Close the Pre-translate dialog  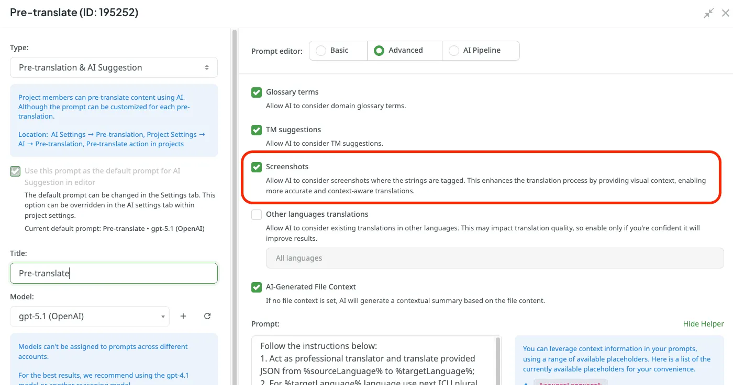(x=725, y=14)
